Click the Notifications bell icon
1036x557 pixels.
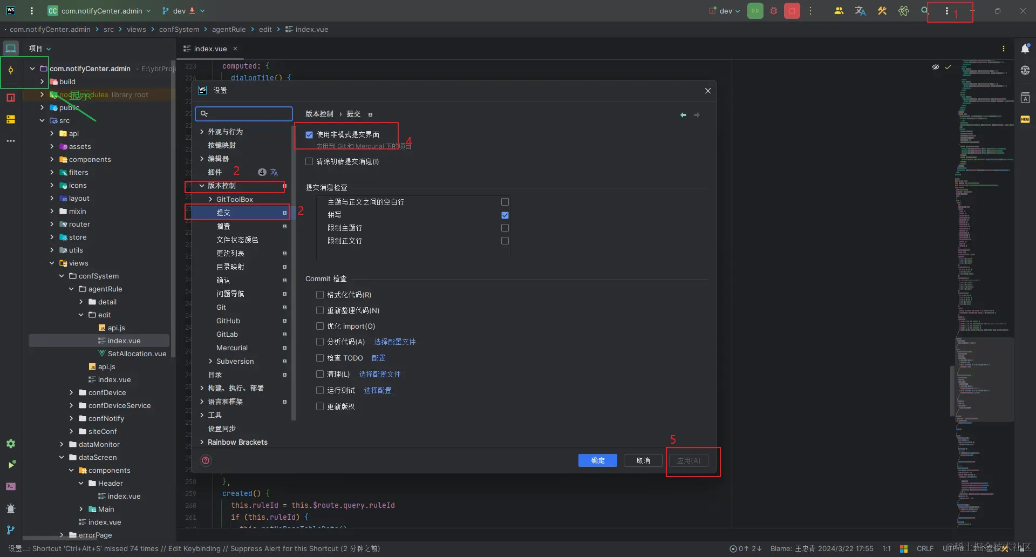pyautogui.click(x=1025, y=49)
